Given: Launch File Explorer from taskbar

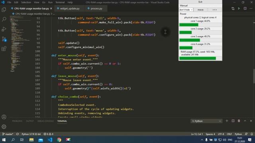Looking at the screenshot, I should click(x=31, y=139).
